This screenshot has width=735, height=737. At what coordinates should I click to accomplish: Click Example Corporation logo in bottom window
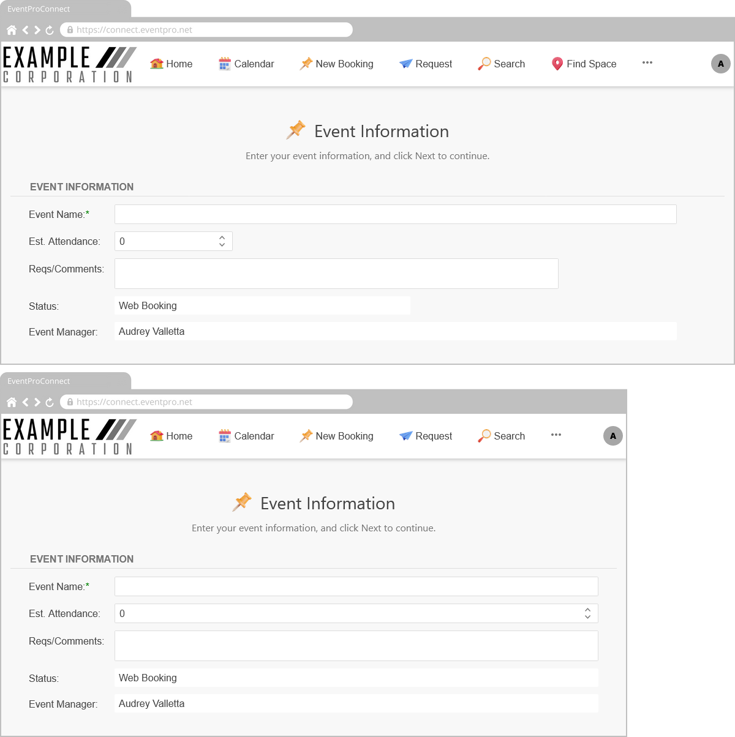point(69,436)
